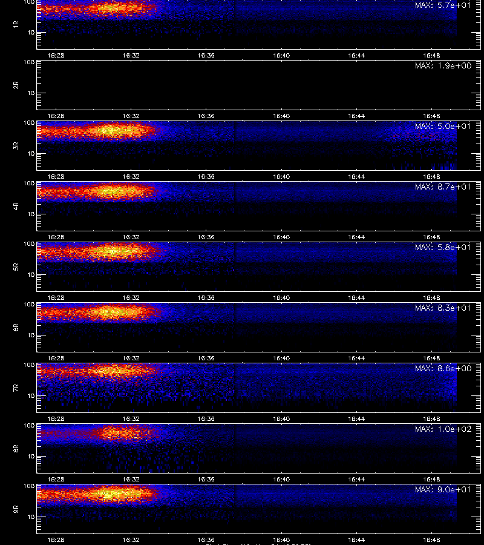Click the 6R panel axis label
This screenshot has width=484, height=545.
pos(16,328)
